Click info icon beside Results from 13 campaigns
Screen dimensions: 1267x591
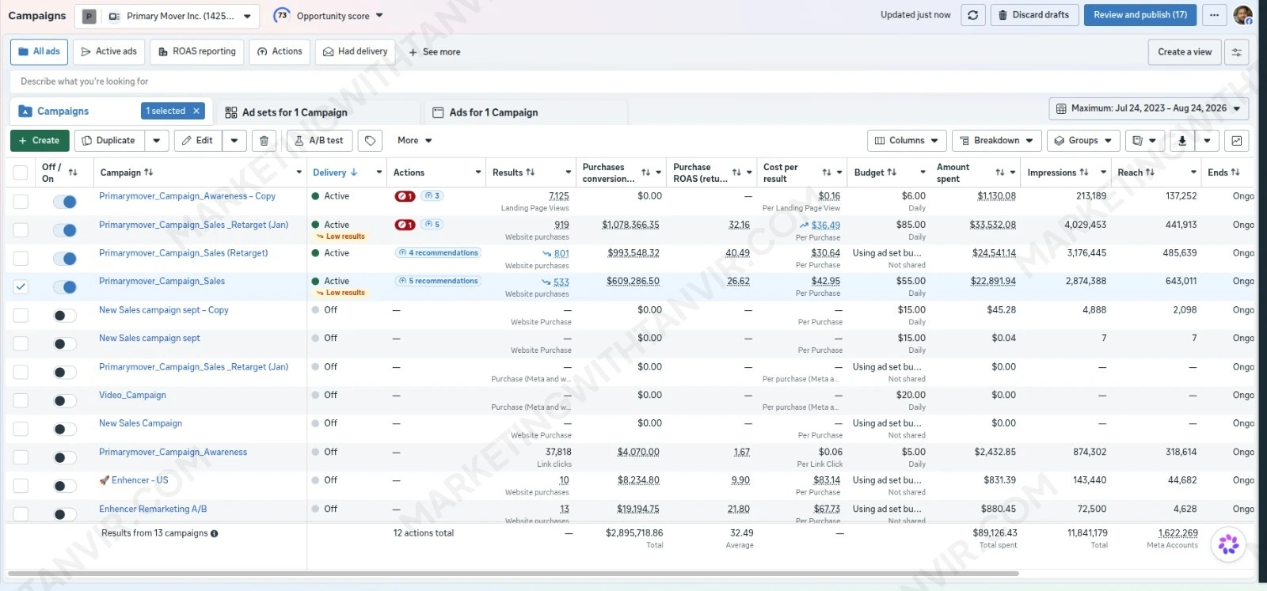point(215,533)
